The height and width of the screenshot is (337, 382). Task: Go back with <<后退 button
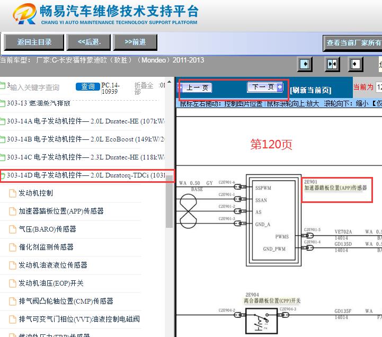point(88,42)
